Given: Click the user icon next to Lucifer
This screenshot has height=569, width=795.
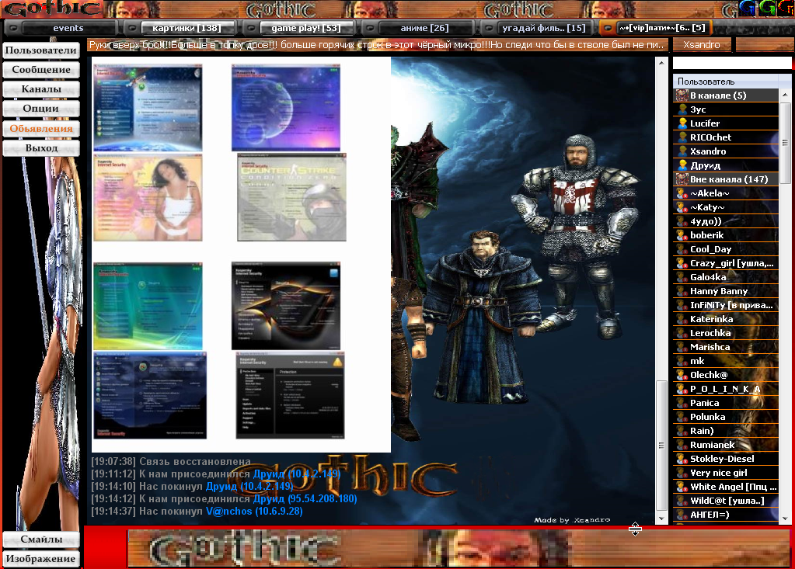Looking at the screenshot, I should (x=682, y=123).
